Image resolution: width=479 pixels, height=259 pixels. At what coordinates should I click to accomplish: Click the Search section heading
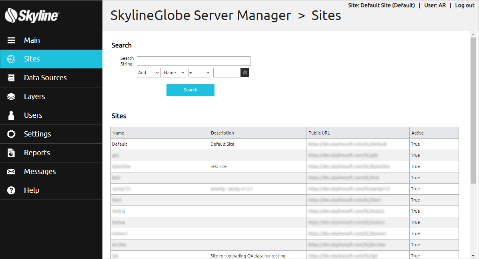pos(122,45)
